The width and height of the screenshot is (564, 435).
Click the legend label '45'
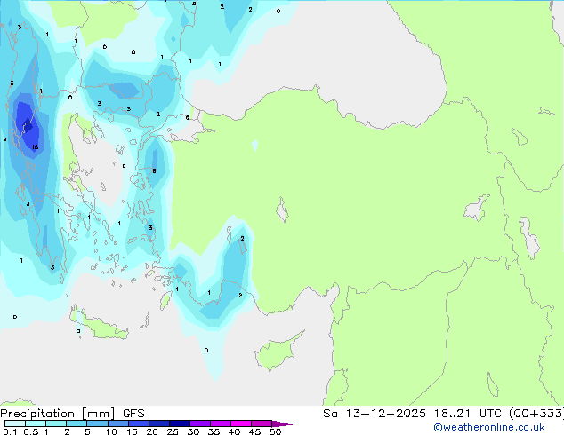tap(254, 431)
